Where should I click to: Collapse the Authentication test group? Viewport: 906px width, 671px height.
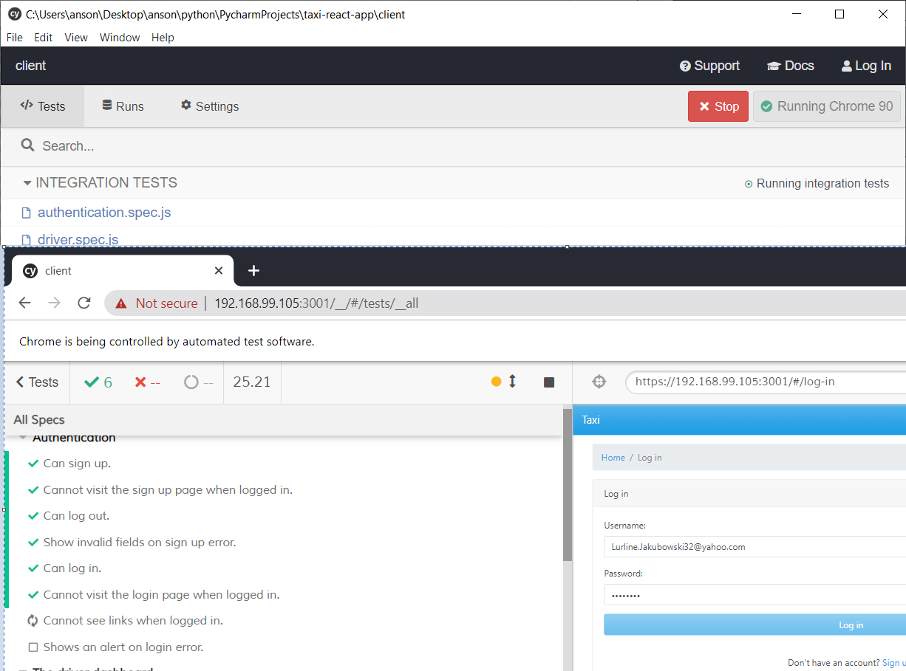pos(24,437)
